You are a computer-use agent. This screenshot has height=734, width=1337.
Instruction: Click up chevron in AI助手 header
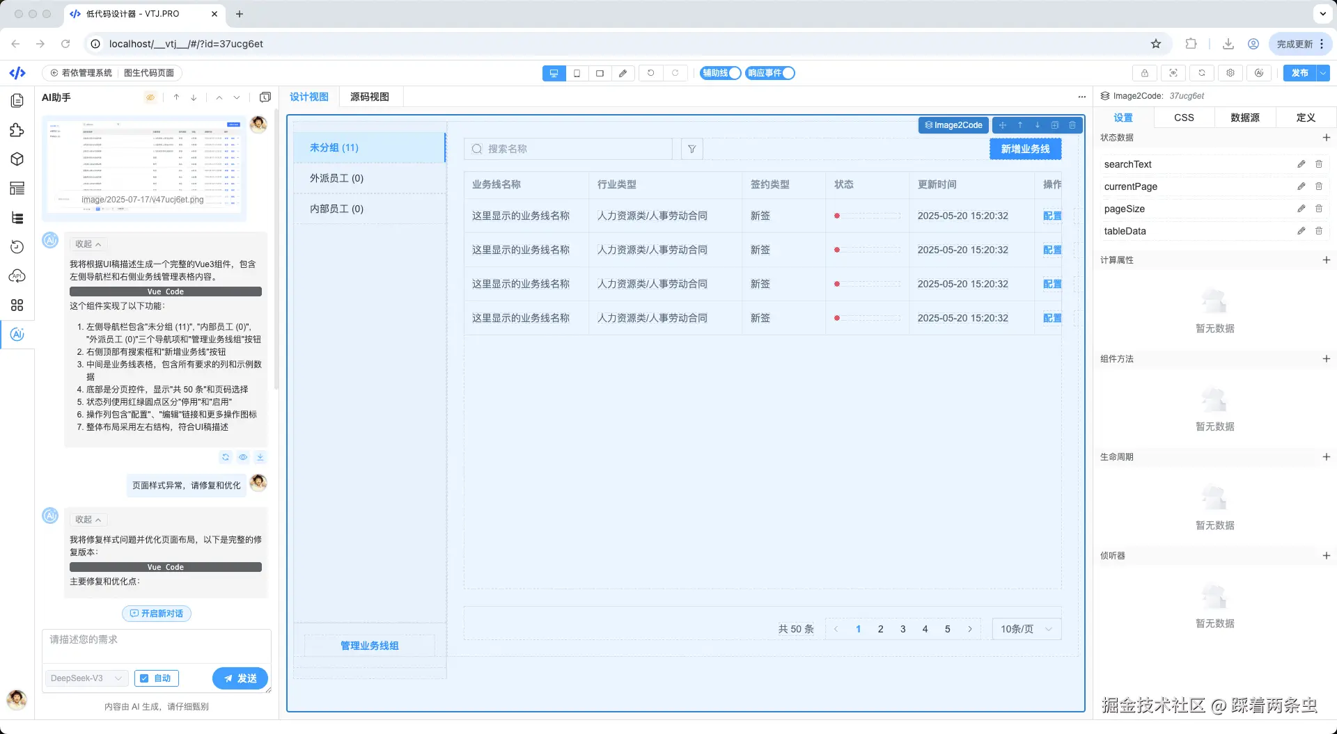[219, 97]
